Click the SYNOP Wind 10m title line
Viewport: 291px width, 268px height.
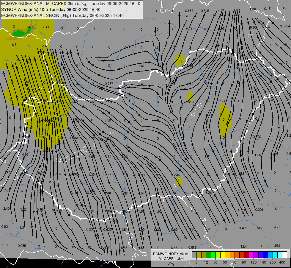(x=51, y=10)
